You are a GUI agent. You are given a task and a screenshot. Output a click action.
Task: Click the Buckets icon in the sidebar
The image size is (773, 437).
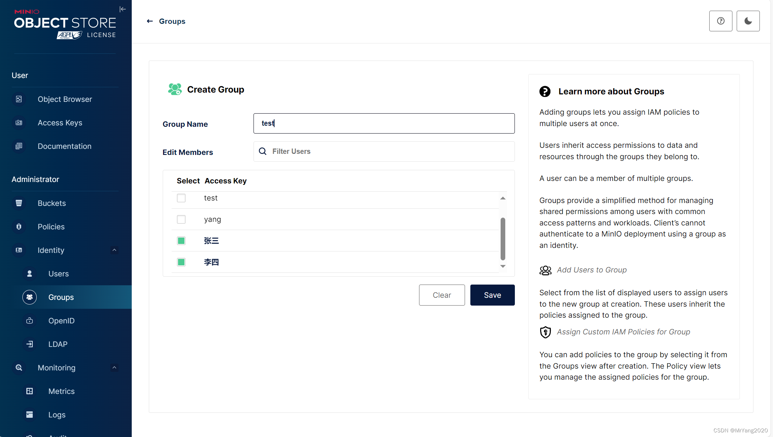pos(19,203)
